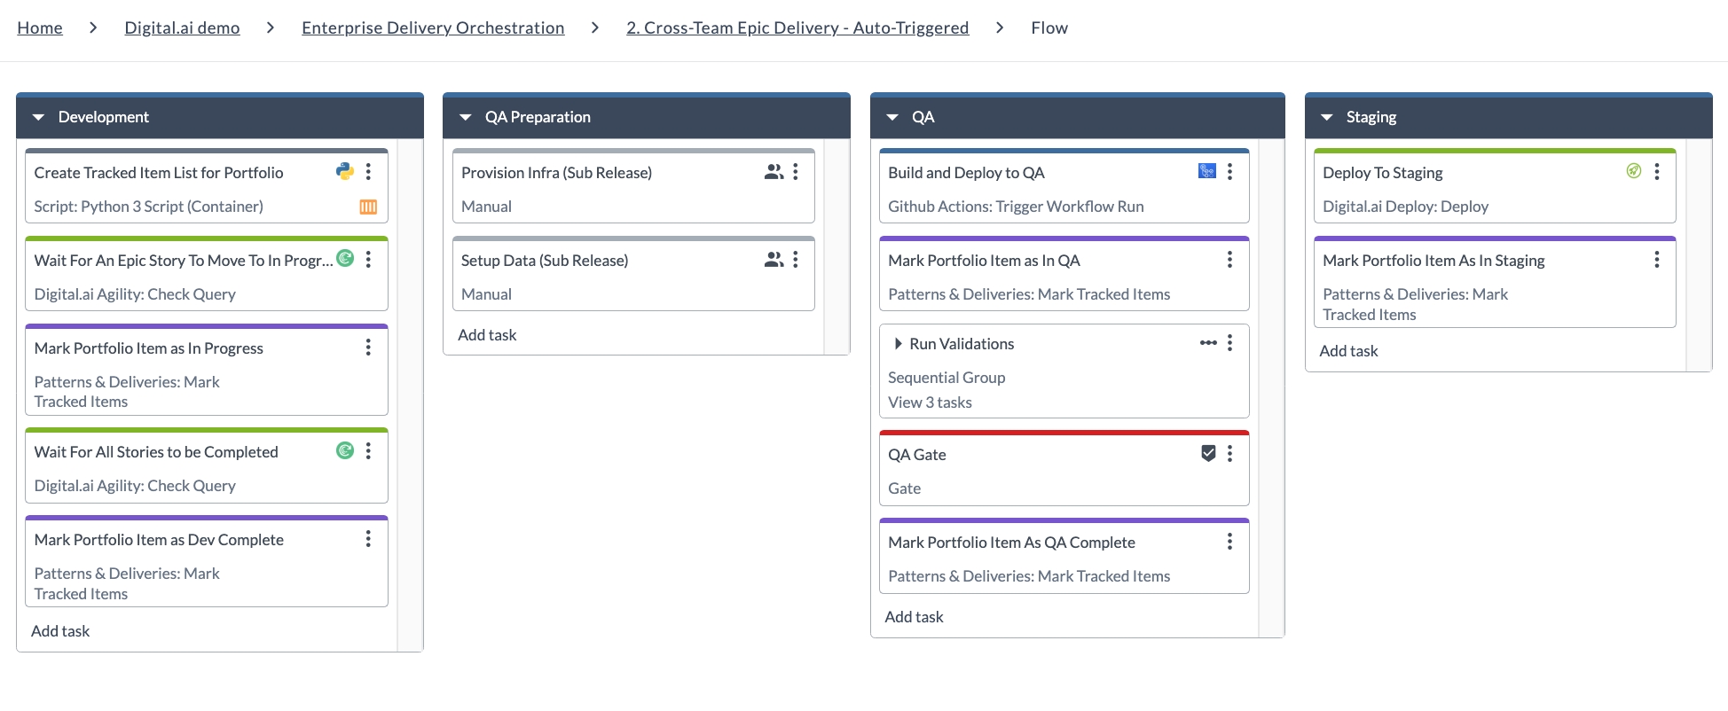
Task: Go to Home breadcrumb
Action: [x=40, y=27]
